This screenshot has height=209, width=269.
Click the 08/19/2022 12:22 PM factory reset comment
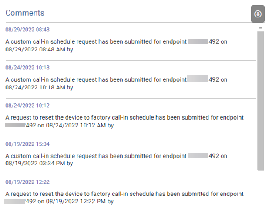click(124, 198)
